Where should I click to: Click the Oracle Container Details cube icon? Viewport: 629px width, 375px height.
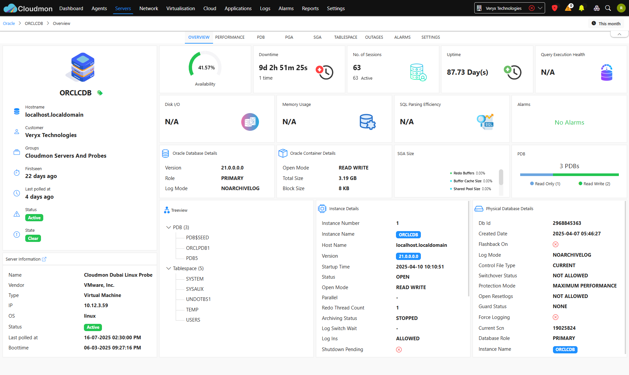coord(283,153)
